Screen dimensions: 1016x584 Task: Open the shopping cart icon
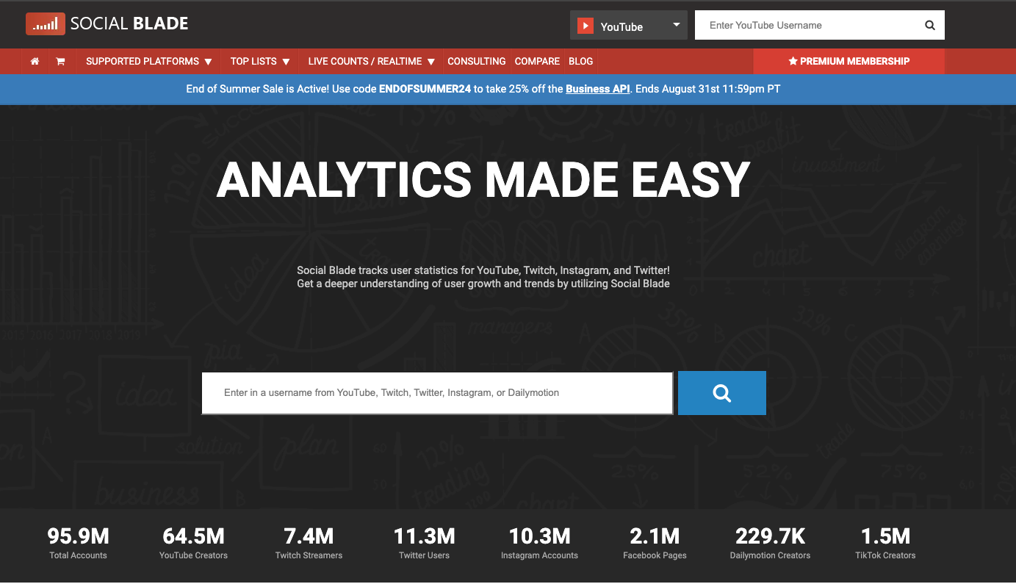click(60, 62)
